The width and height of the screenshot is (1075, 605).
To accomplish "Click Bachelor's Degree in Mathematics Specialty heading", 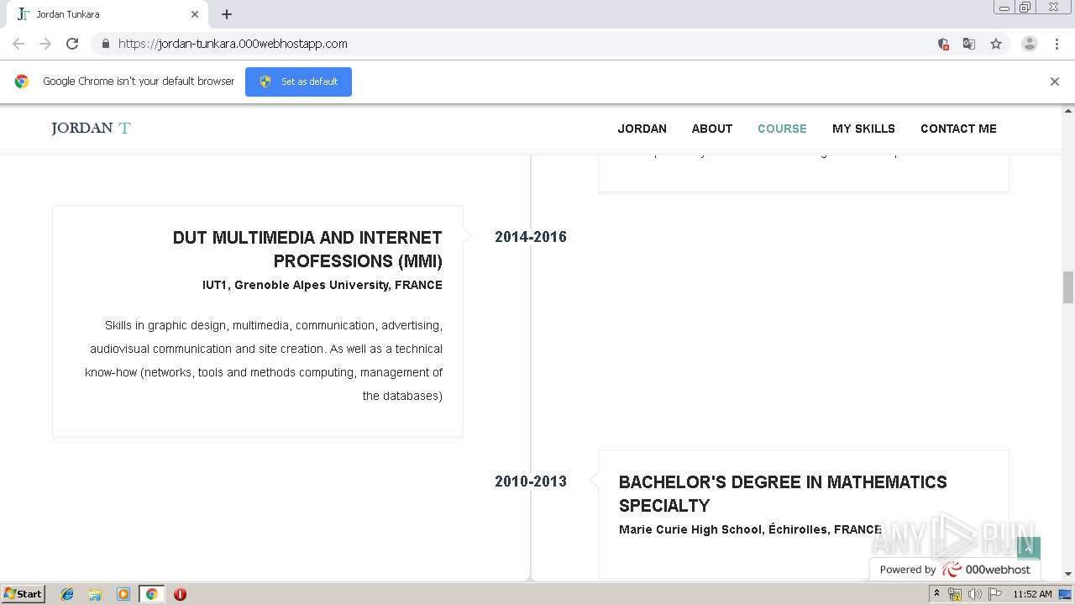I will [783, 493].
